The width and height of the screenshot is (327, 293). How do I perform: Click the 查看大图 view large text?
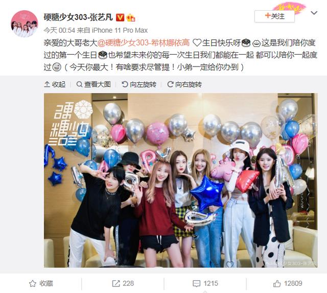98,84
